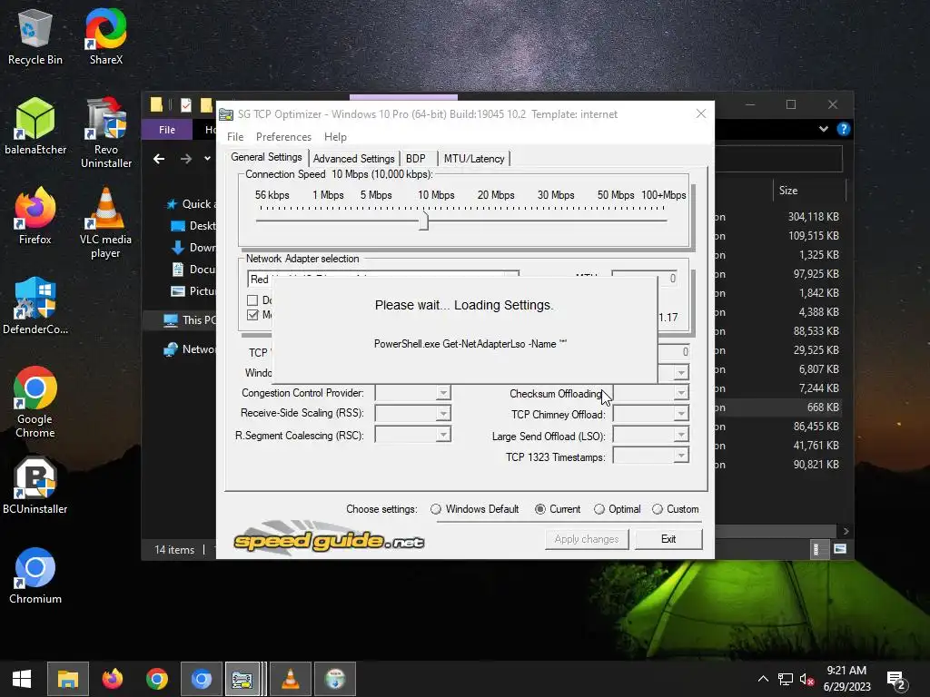The width and height of the screenshot is (930, 697).
Task: Toggle the unchecked adapter checkbox
Action: point(252,299)
